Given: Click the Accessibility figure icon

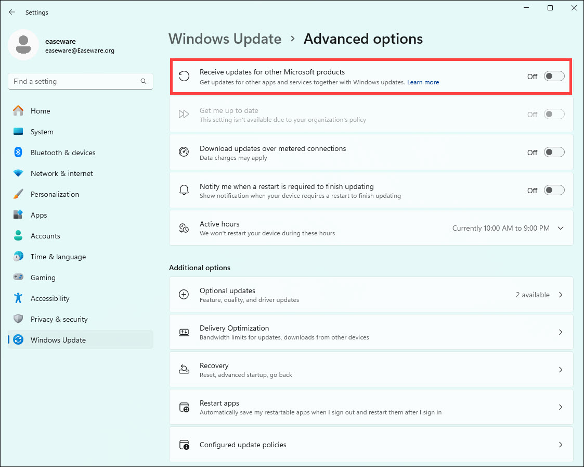Looking at the screenshot, I should pyautogui.click(x=18, y=298).
